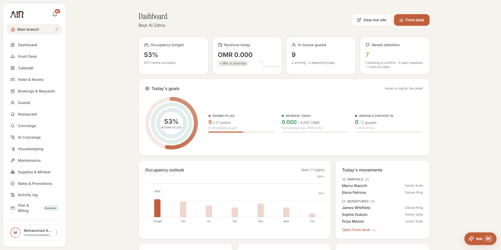Click the Bookings & Requests icon
501x250 pixels.
click(13, 91)
